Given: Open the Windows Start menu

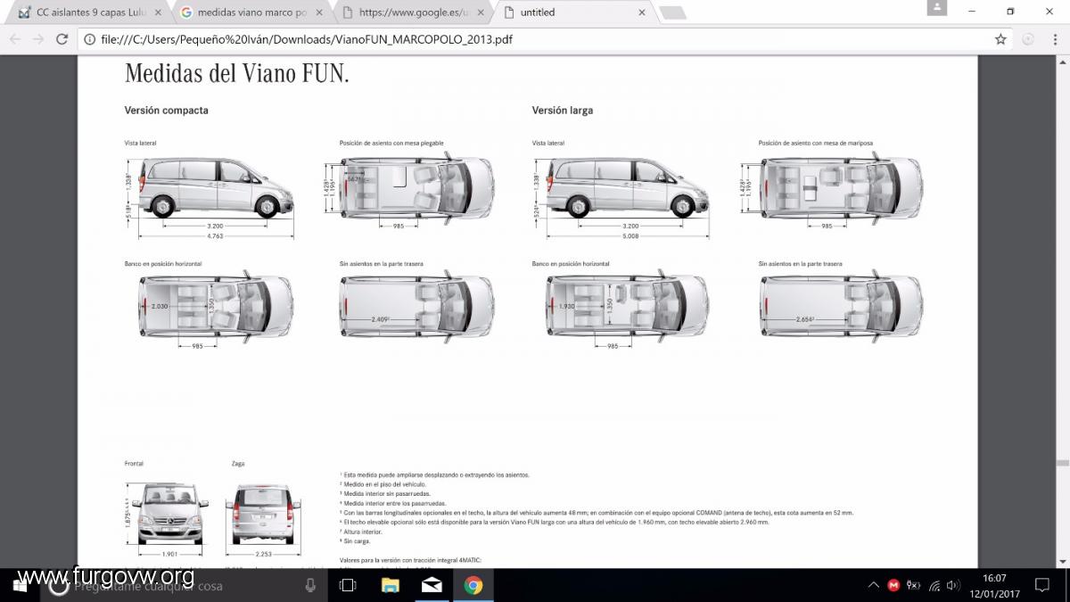Looking at the screenshot, I should pyautogui.click(x=20, y=586).
